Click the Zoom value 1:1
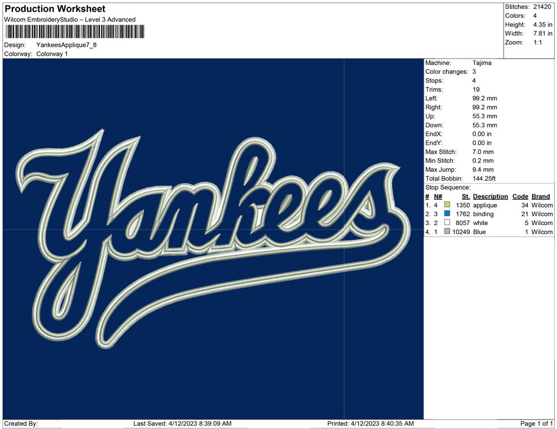 (x=537, y=42)
